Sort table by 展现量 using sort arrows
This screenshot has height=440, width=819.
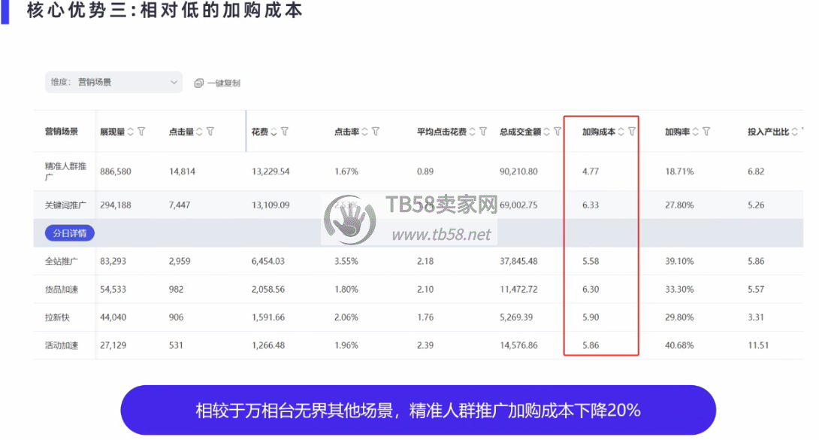(131, 132)
